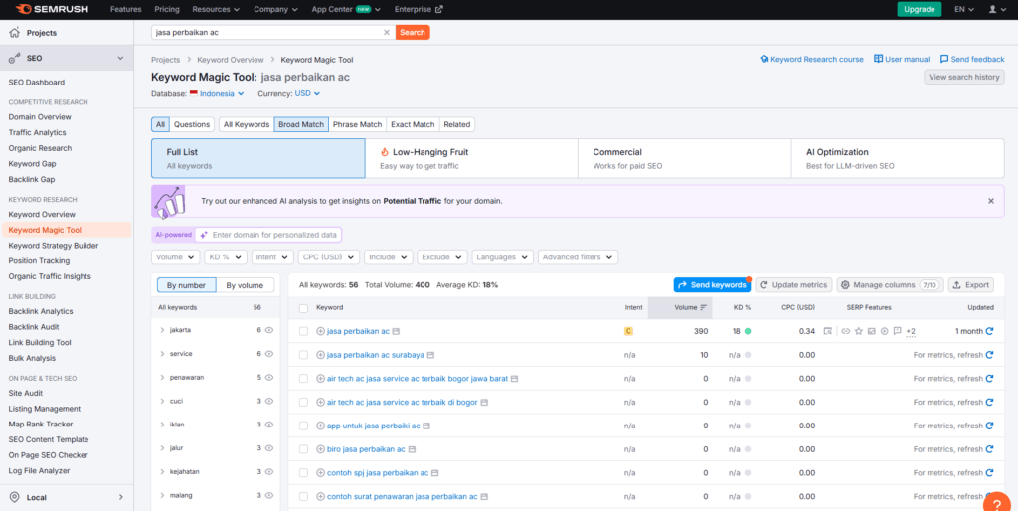Click the Export button
This screenshot has width=1018, height=511.
(x=971, y=285)
